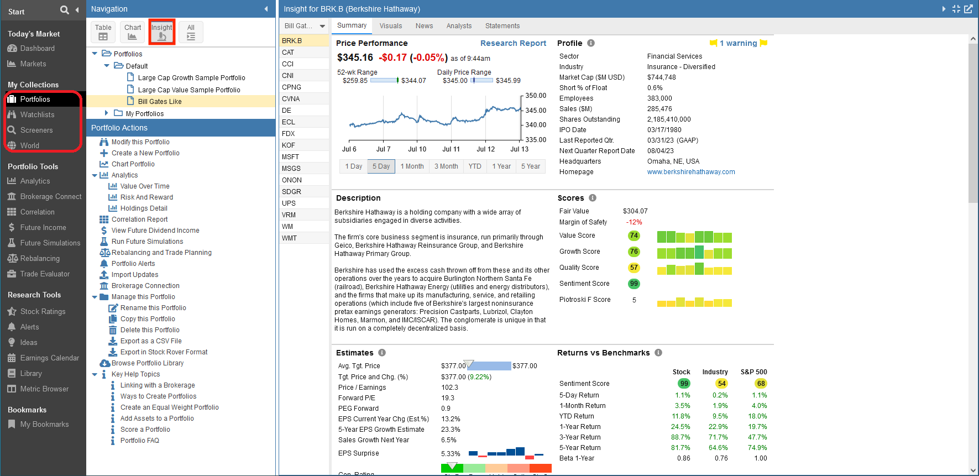
Task: Collapse the Default folder
Action: point(107,66)
